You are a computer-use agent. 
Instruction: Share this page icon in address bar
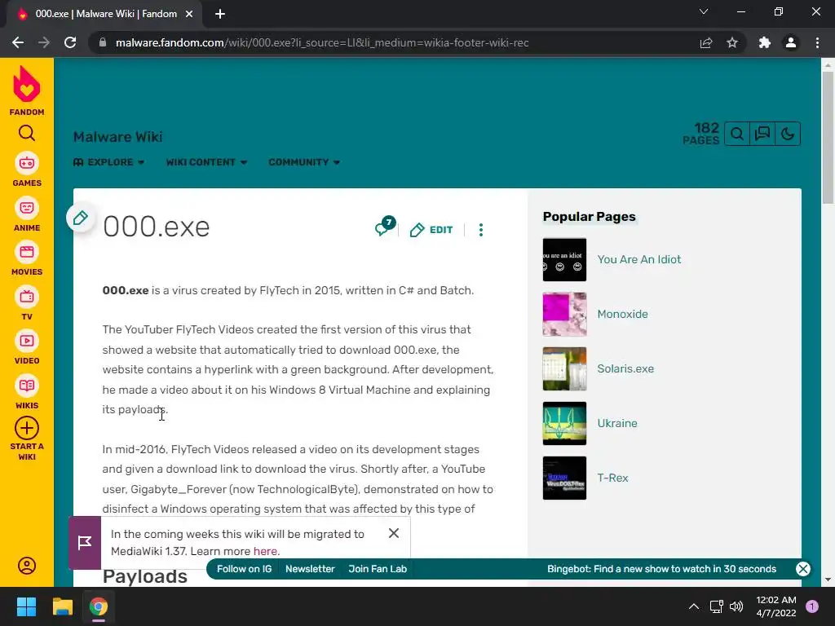tap(706, 42)
